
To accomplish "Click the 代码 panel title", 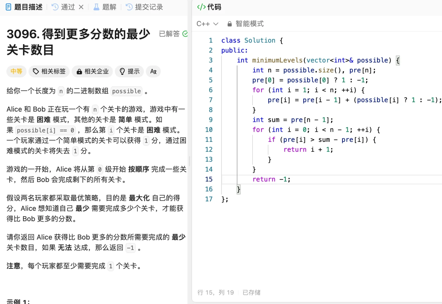I will pyautogui.click(x=214, y=7).
